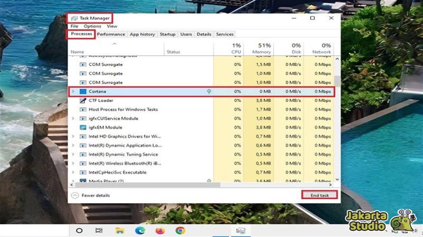
Task: Launch Google Chrome from the taskbar
Action: coord(180,230)
